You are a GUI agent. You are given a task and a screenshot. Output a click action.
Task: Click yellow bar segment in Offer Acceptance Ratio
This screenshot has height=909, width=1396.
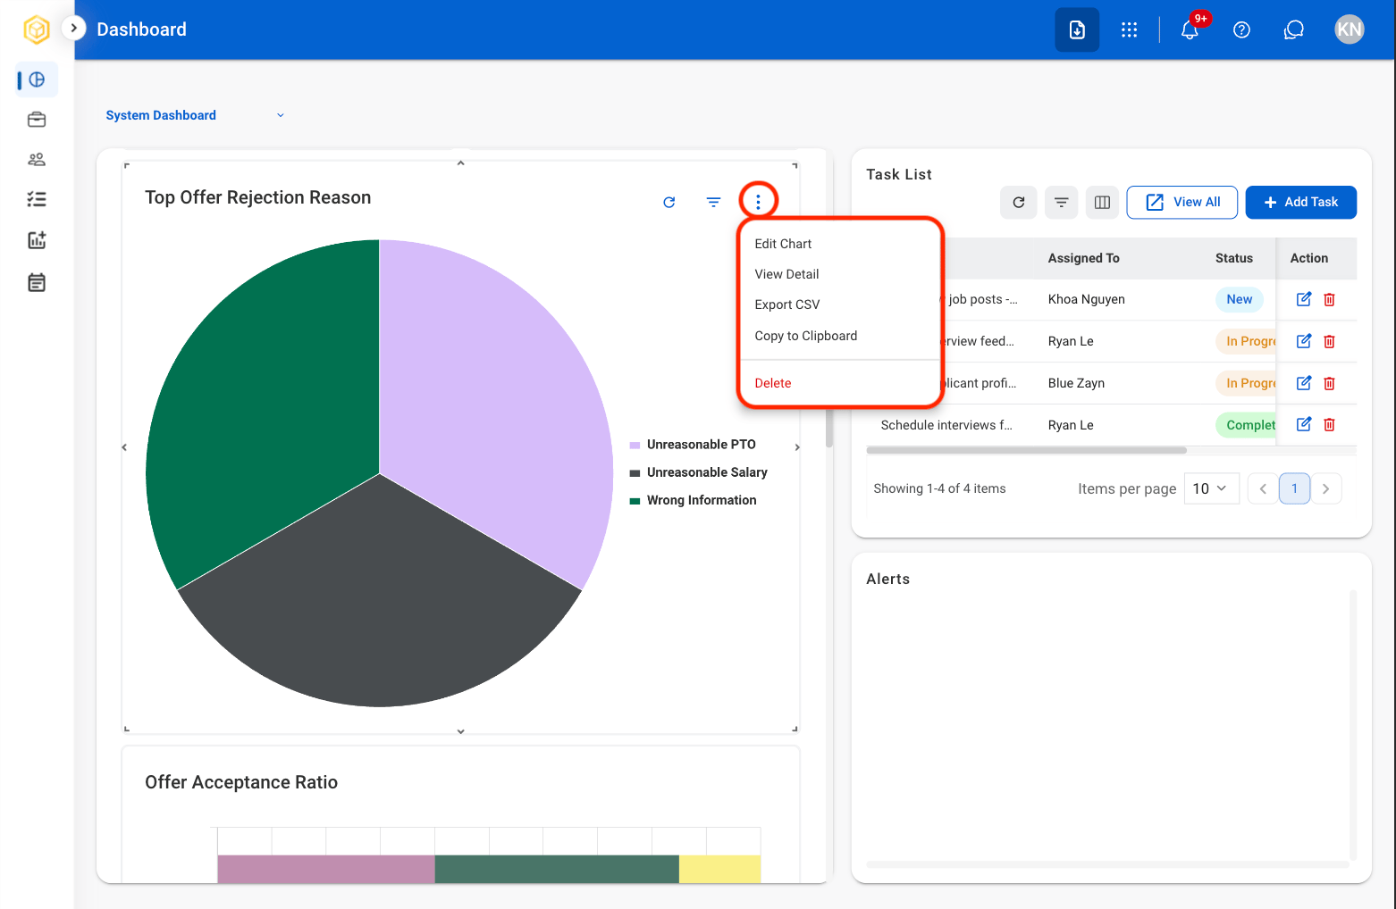[x=720, y=869]
